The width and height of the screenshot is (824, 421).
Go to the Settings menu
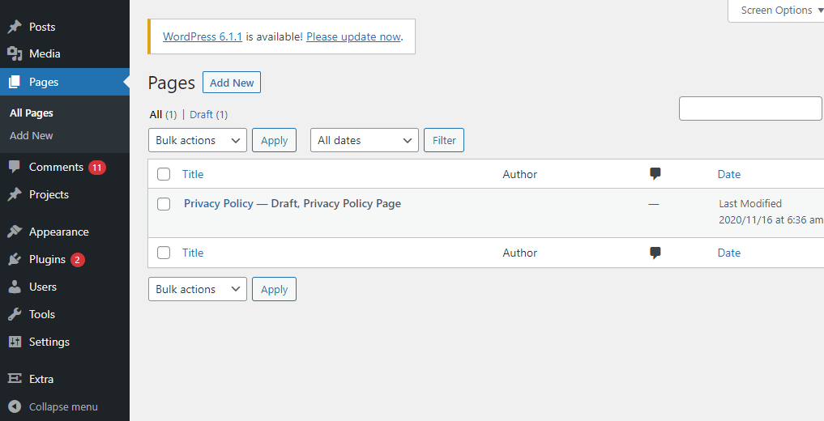49,342
